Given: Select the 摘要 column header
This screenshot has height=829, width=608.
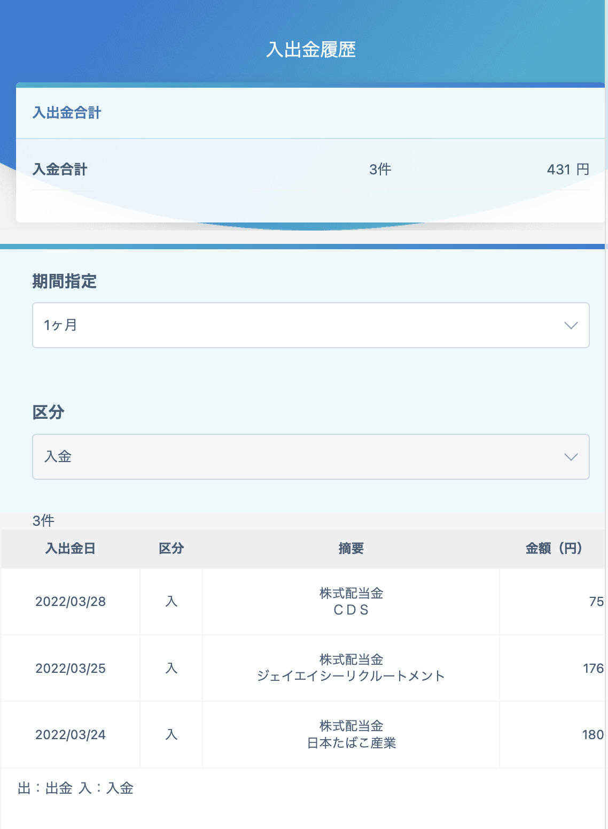Looking at the screenshot, I should (351, 548).
